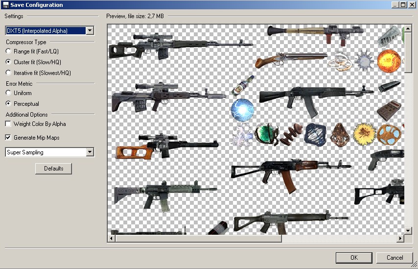Viewport: 418px width, 269px height.
Task: Click the vertical scrollbar thumb
Action: point(408,52)
